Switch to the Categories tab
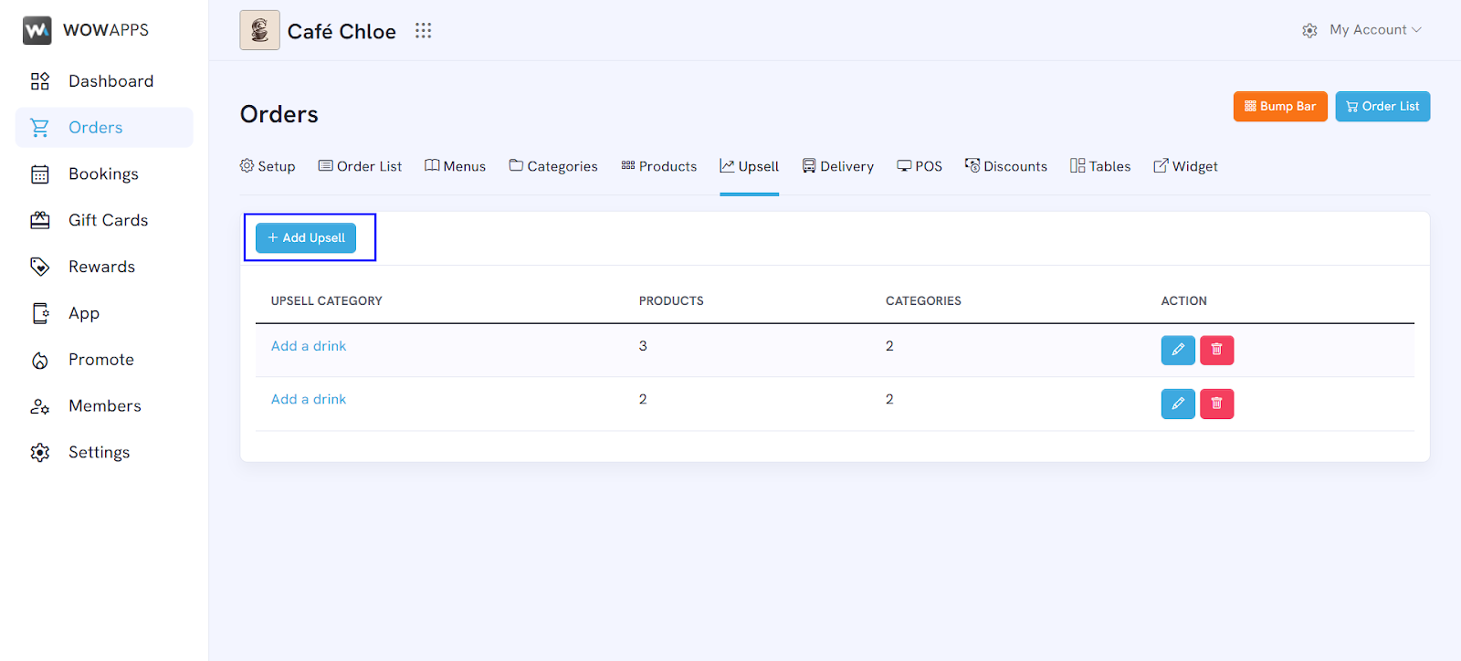This screenshot has width=1461, height=661. [553, 166]
